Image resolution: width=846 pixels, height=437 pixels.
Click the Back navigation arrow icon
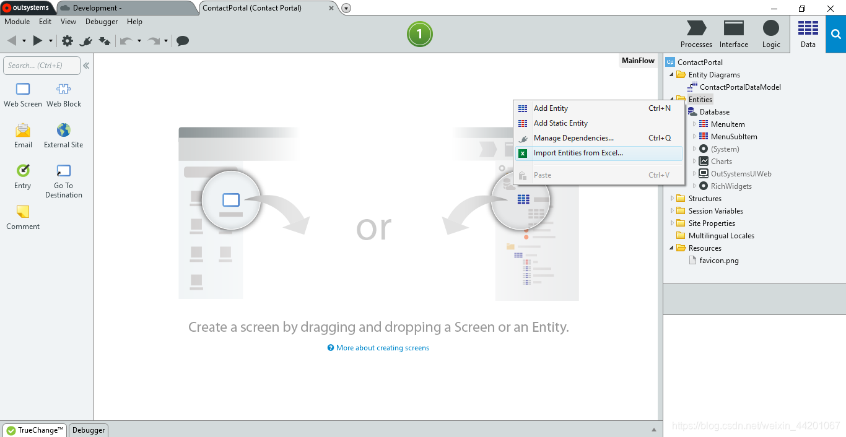(12, 41)
